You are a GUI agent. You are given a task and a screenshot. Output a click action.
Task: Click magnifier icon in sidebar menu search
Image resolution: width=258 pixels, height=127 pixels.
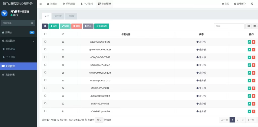[32, 23]
